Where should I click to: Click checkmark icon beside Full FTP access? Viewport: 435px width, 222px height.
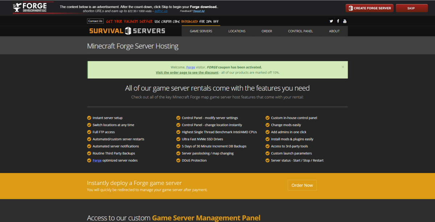(89, 132)
